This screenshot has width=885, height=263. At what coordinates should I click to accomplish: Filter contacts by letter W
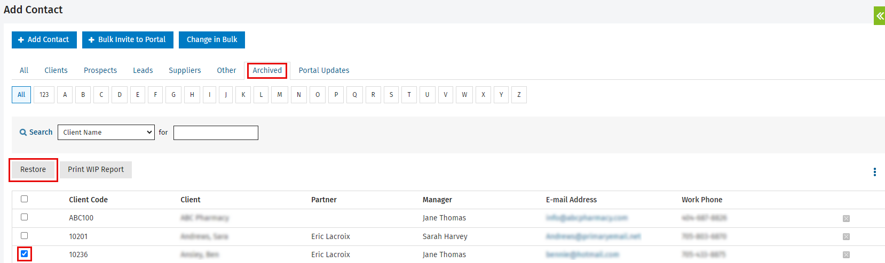click(464, 95)
